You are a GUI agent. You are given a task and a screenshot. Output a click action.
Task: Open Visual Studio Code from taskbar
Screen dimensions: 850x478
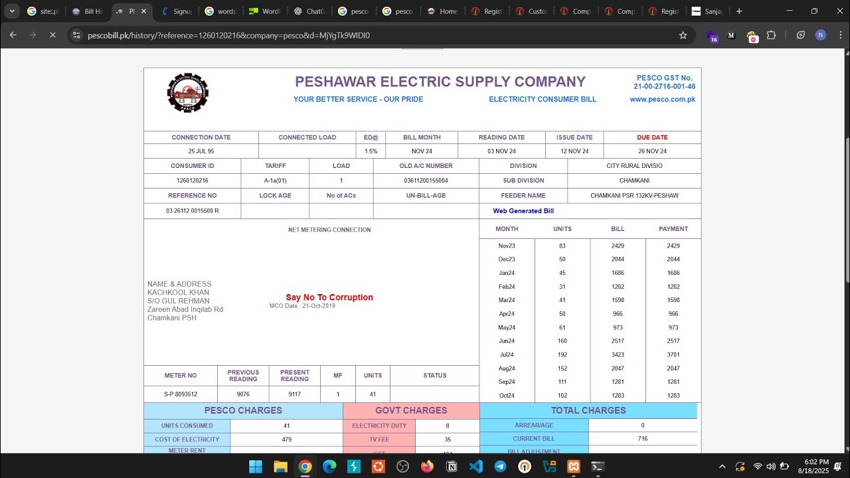[476, 467]
